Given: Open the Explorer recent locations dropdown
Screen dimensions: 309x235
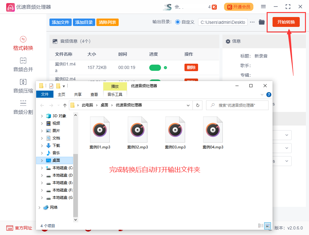Looking at the screenshot, I should click(58, 105).
